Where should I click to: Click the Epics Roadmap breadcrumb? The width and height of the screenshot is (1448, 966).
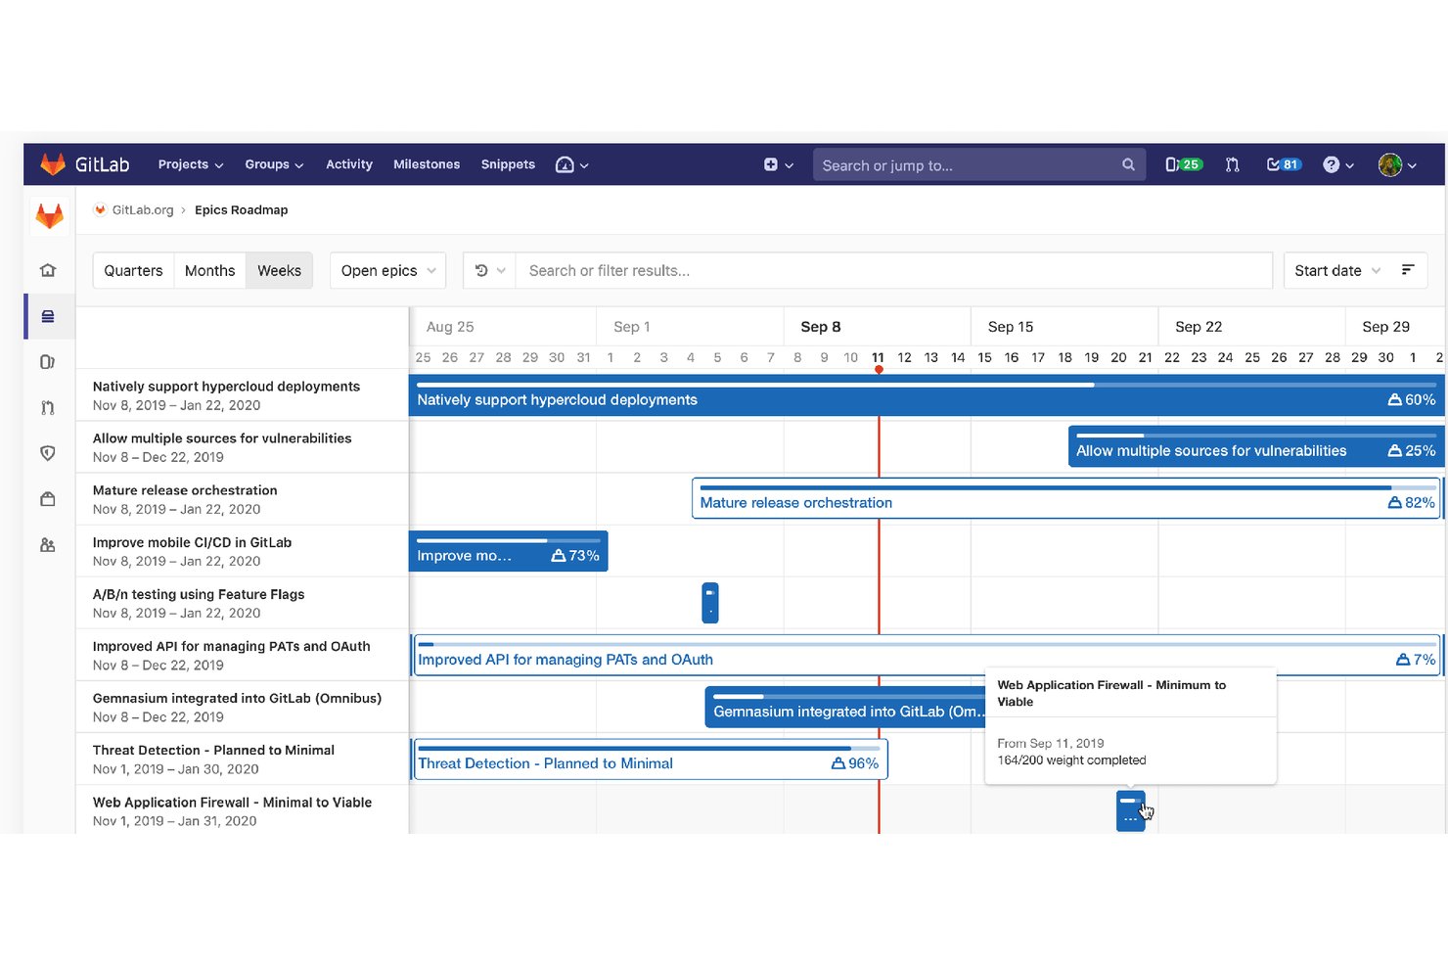click(242, 209)
